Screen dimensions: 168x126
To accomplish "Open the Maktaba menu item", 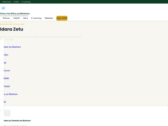I will (49, 18).
